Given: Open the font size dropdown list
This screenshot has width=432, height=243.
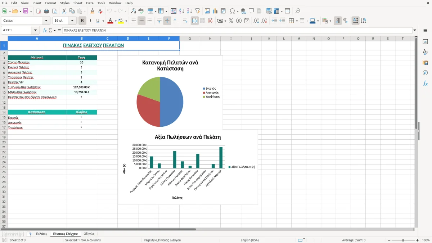Looking at the screenshot, I should [72, 21].
